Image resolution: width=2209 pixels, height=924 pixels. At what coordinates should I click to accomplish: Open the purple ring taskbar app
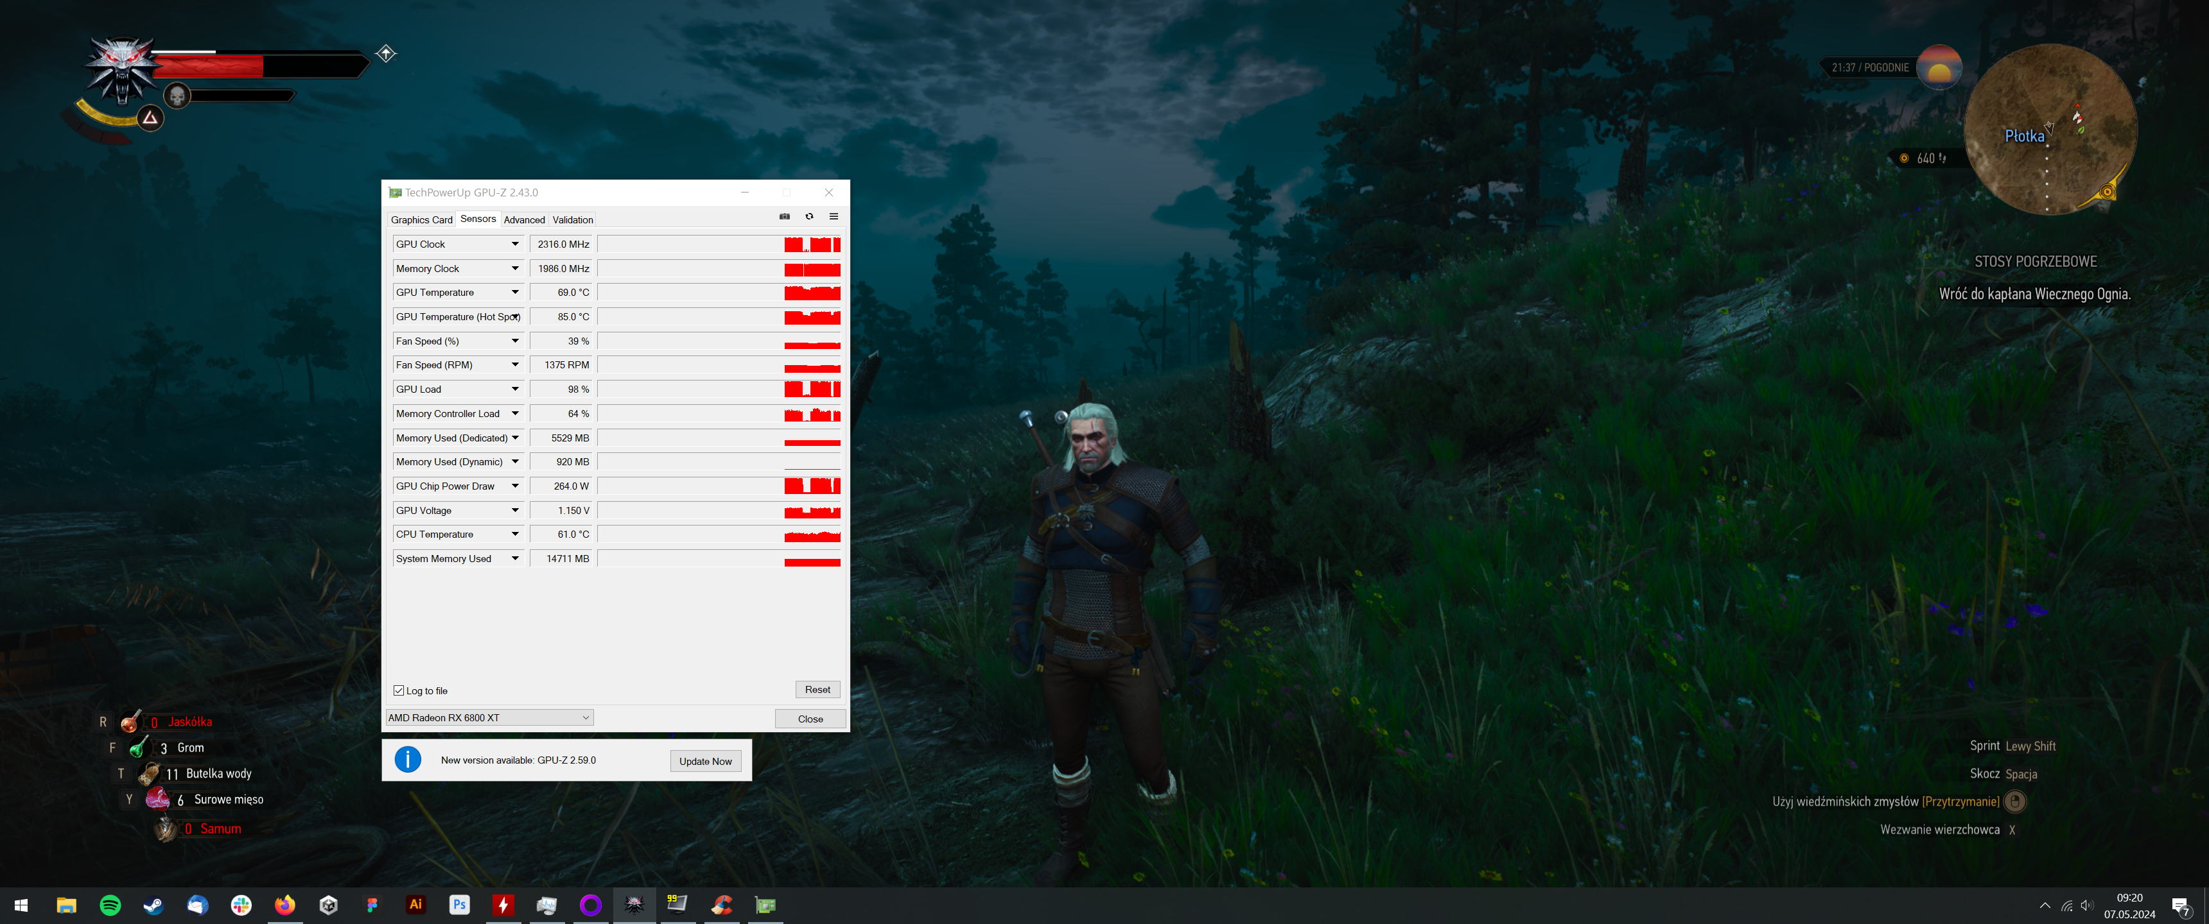click(591, 905)
